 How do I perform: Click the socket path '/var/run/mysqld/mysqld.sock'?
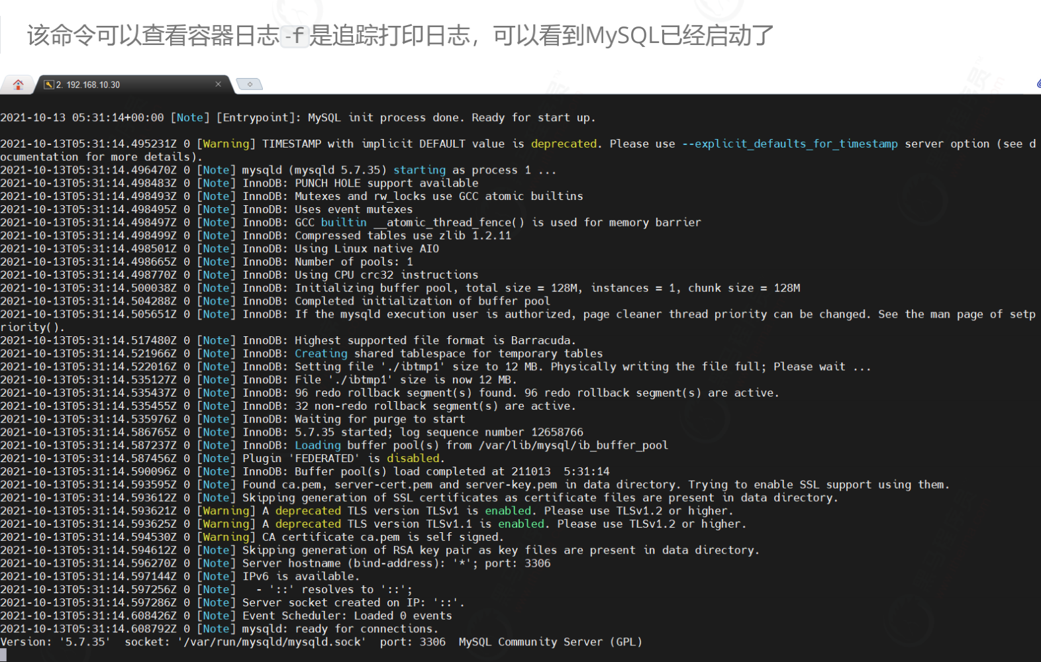[x=272, y=642]
